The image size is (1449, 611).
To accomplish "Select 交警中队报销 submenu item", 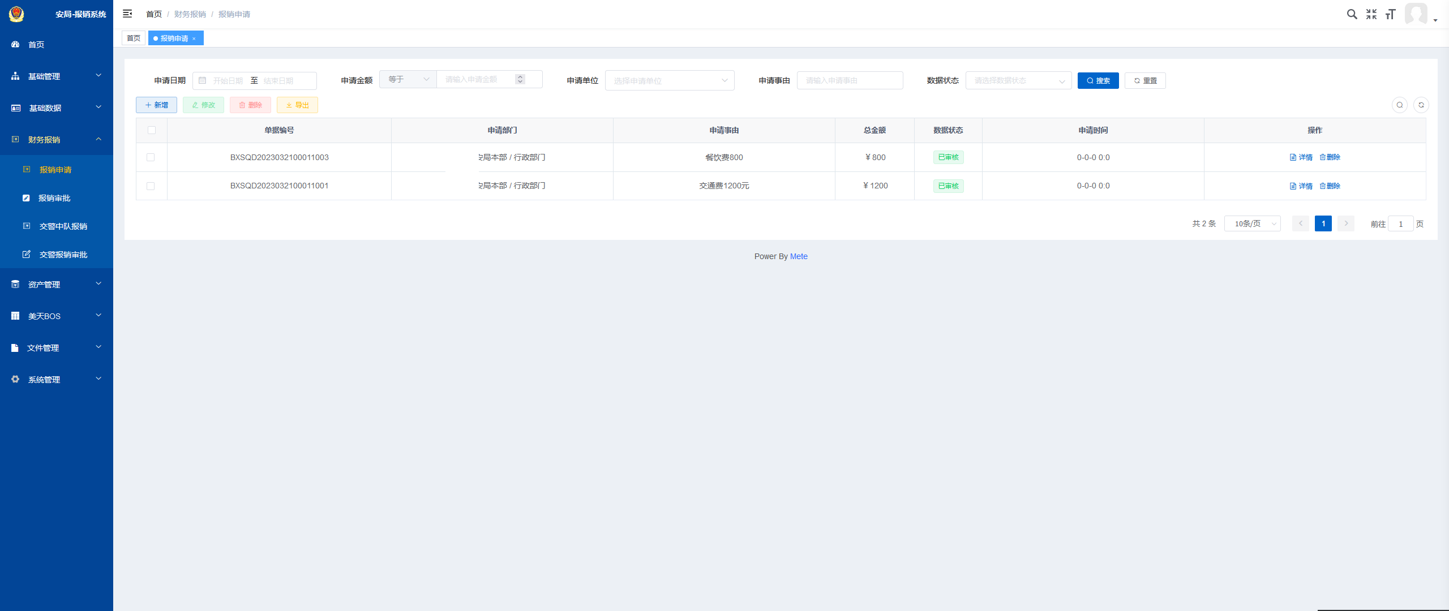I will (x=57, y=226).
